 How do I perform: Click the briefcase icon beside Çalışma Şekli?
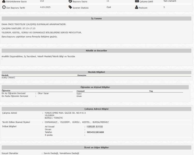point(137,1)
